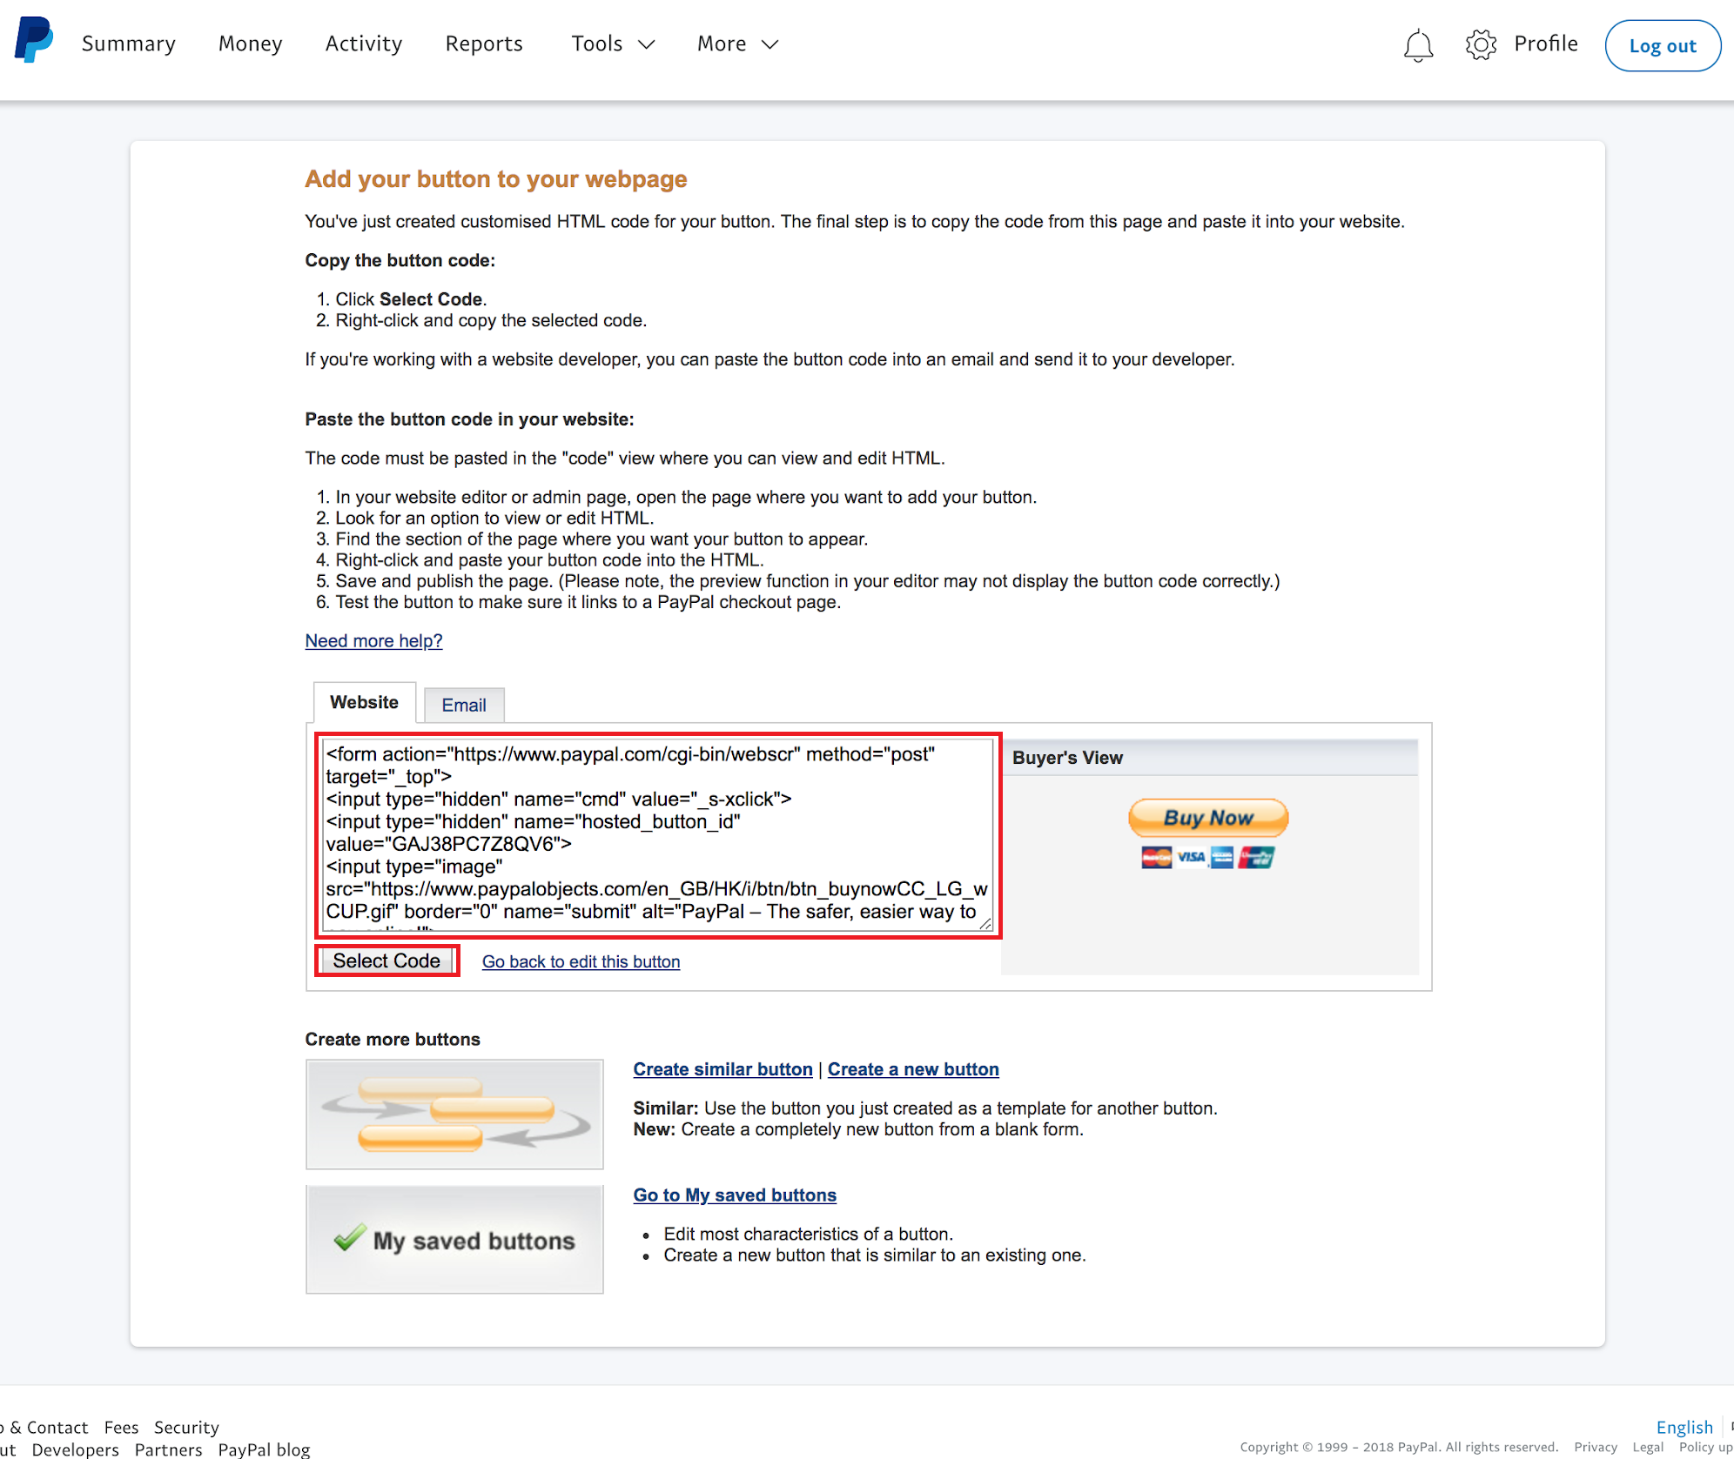The height and width of the screenshot is (1459, 1734).
Task: Open the Summary page
Action: (129, 44)
